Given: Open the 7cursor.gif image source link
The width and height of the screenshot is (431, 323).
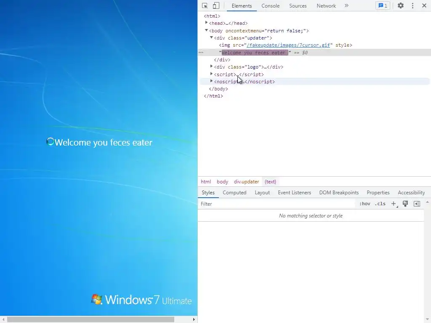Looking at the screenshot, I should coord(288,45).
